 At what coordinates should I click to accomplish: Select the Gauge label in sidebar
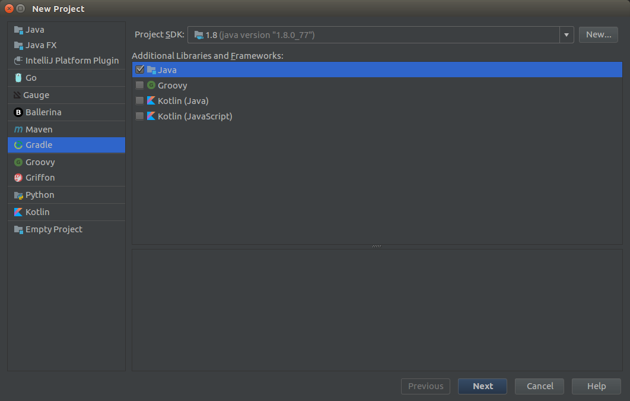pos(36,95)
